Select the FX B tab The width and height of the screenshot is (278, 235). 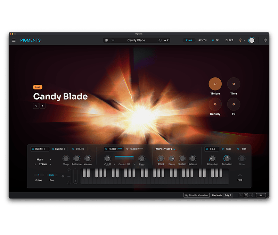tap(228, 149)
